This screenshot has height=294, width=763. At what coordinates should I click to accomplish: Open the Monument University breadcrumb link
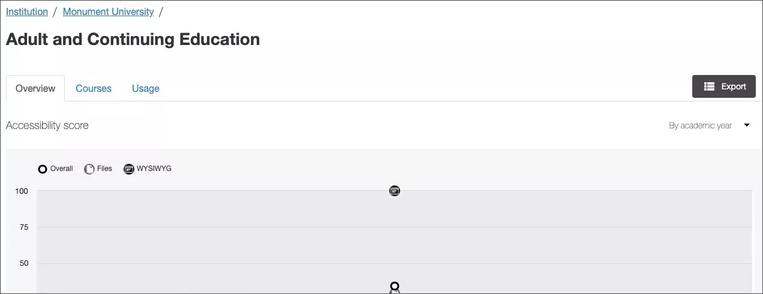pos(108,11)
